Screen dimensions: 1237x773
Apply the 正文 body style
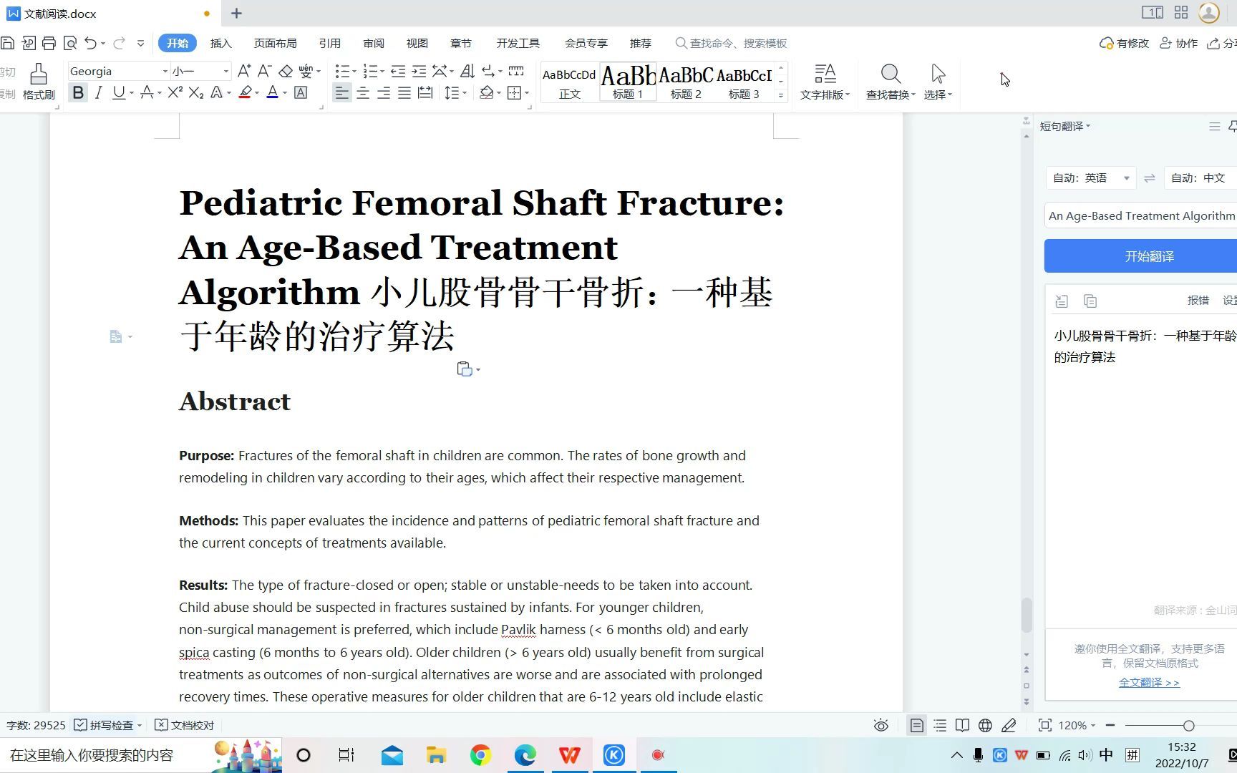569,82
